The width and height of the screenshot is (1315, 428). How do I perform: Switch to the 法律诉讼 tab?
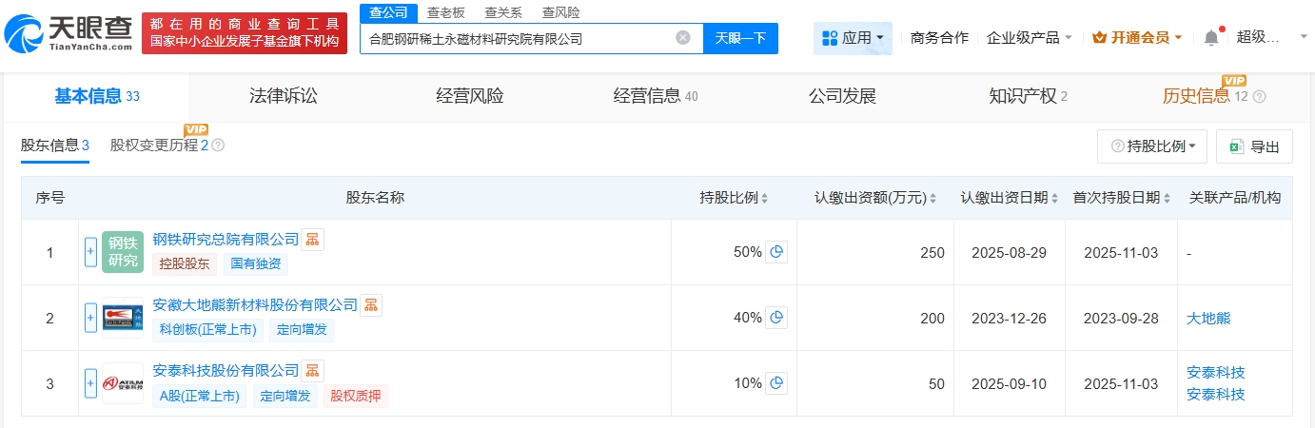pos(283,96)
